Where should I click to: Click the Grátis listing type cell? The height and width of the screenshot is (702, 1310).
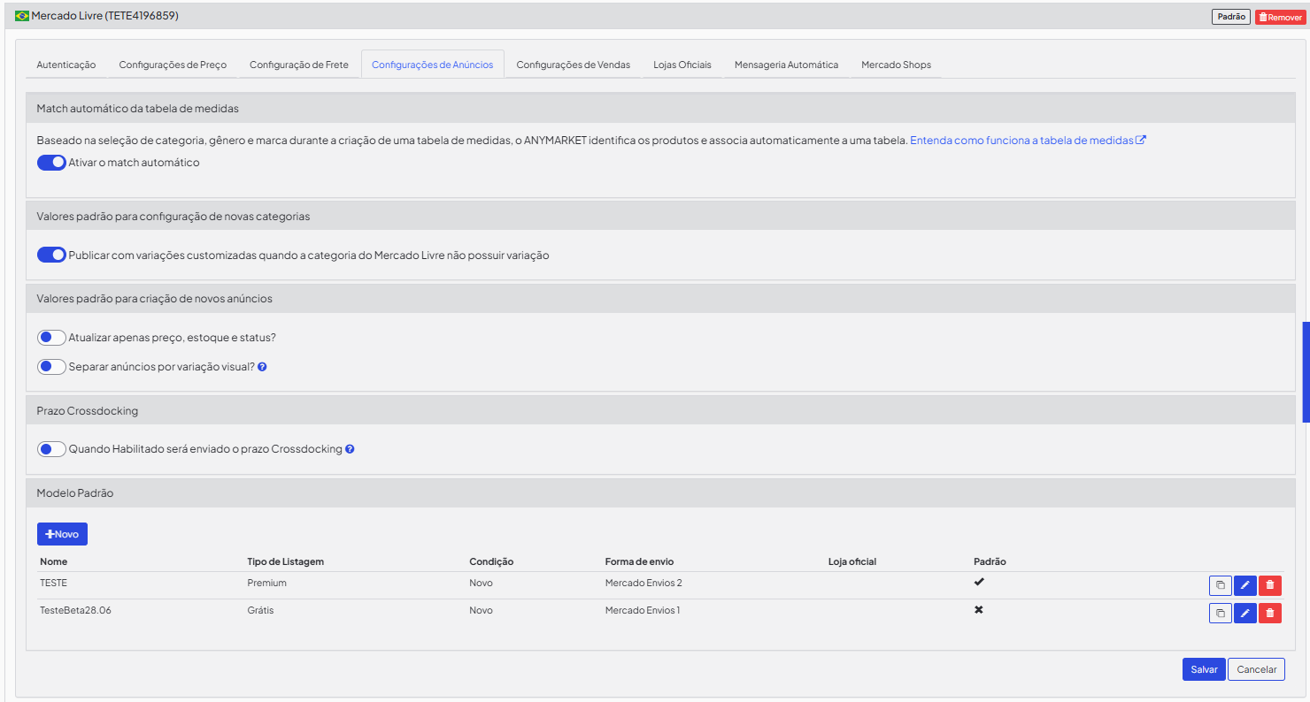[x=260, y=610]
